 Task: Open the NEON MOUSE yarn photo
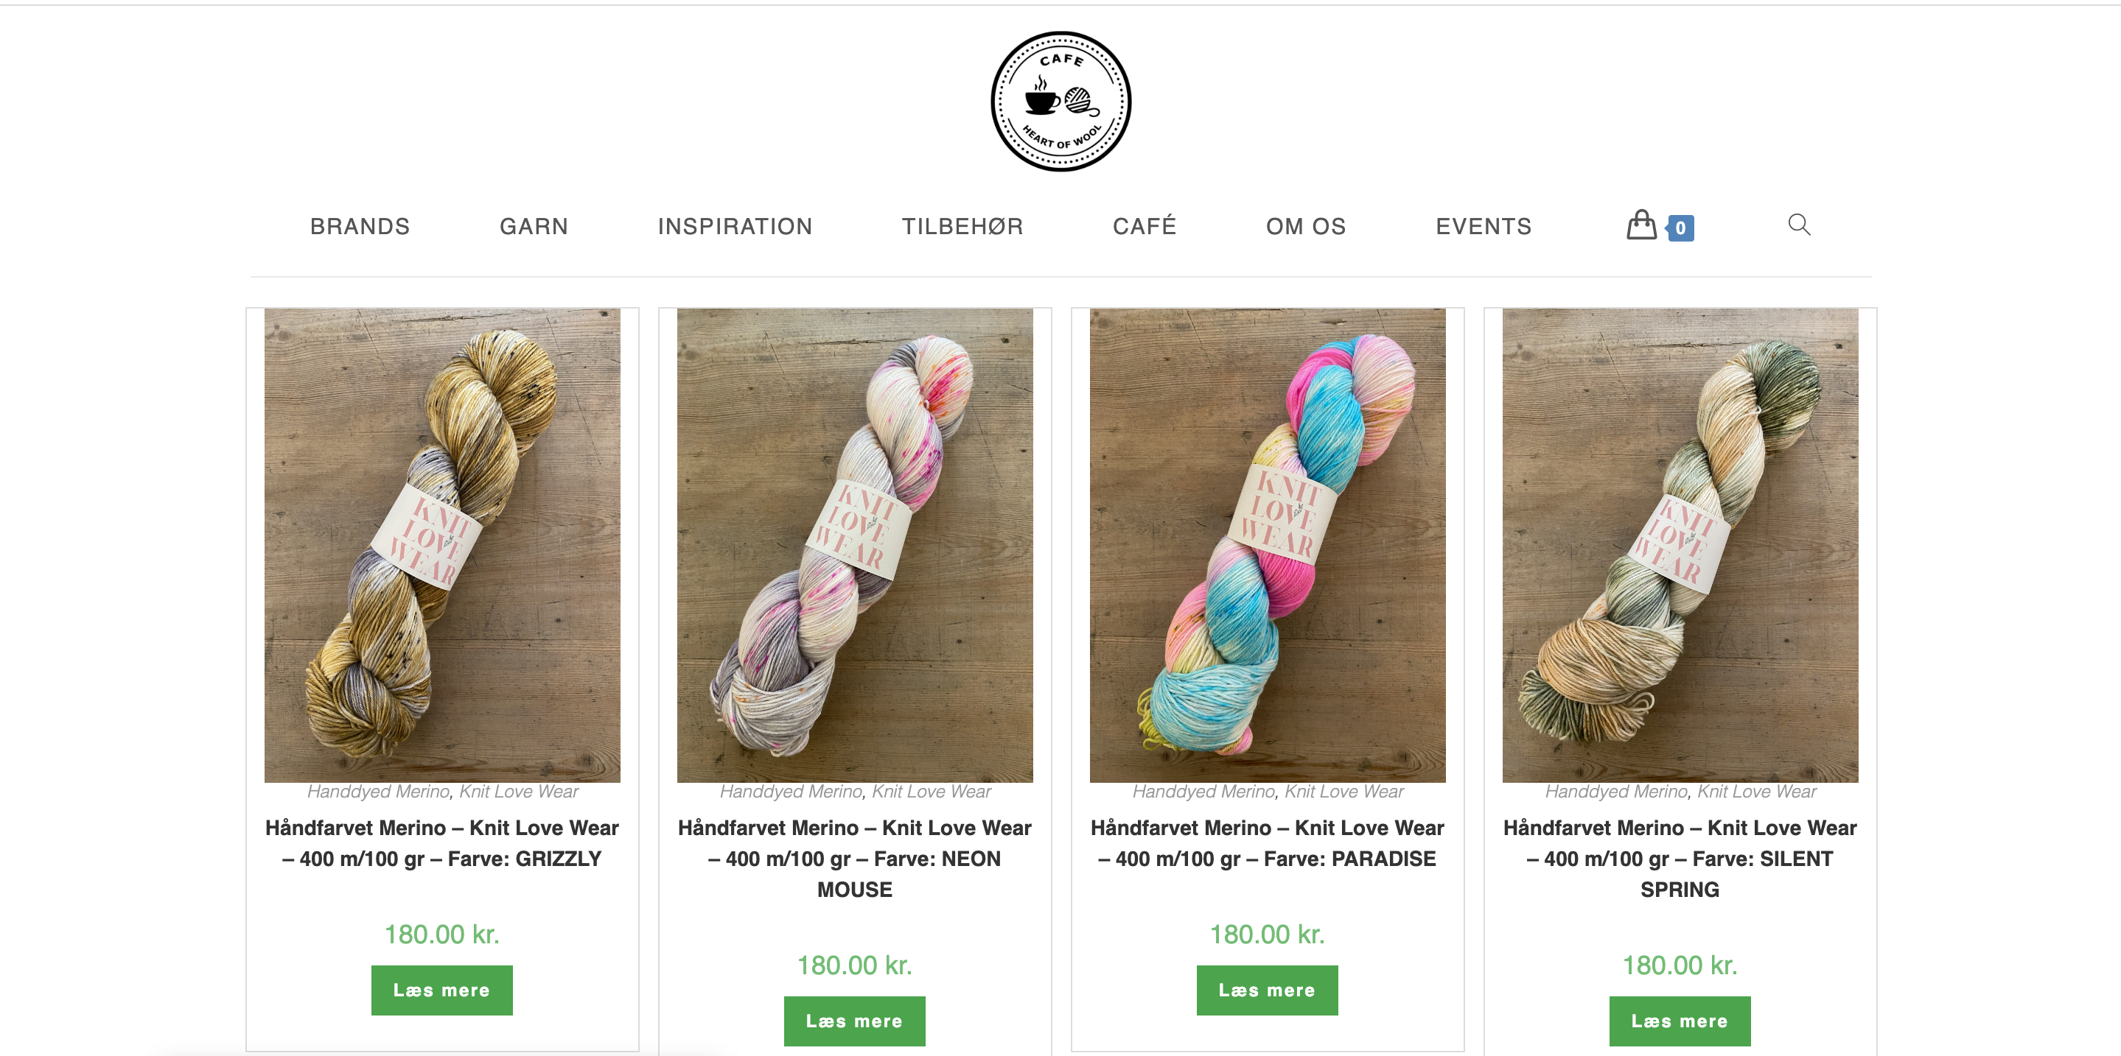[855, 544]
